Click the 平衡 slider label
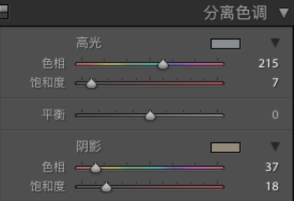Image resolution: width=294 pixels, height=201 pixels. pos(53,114)
